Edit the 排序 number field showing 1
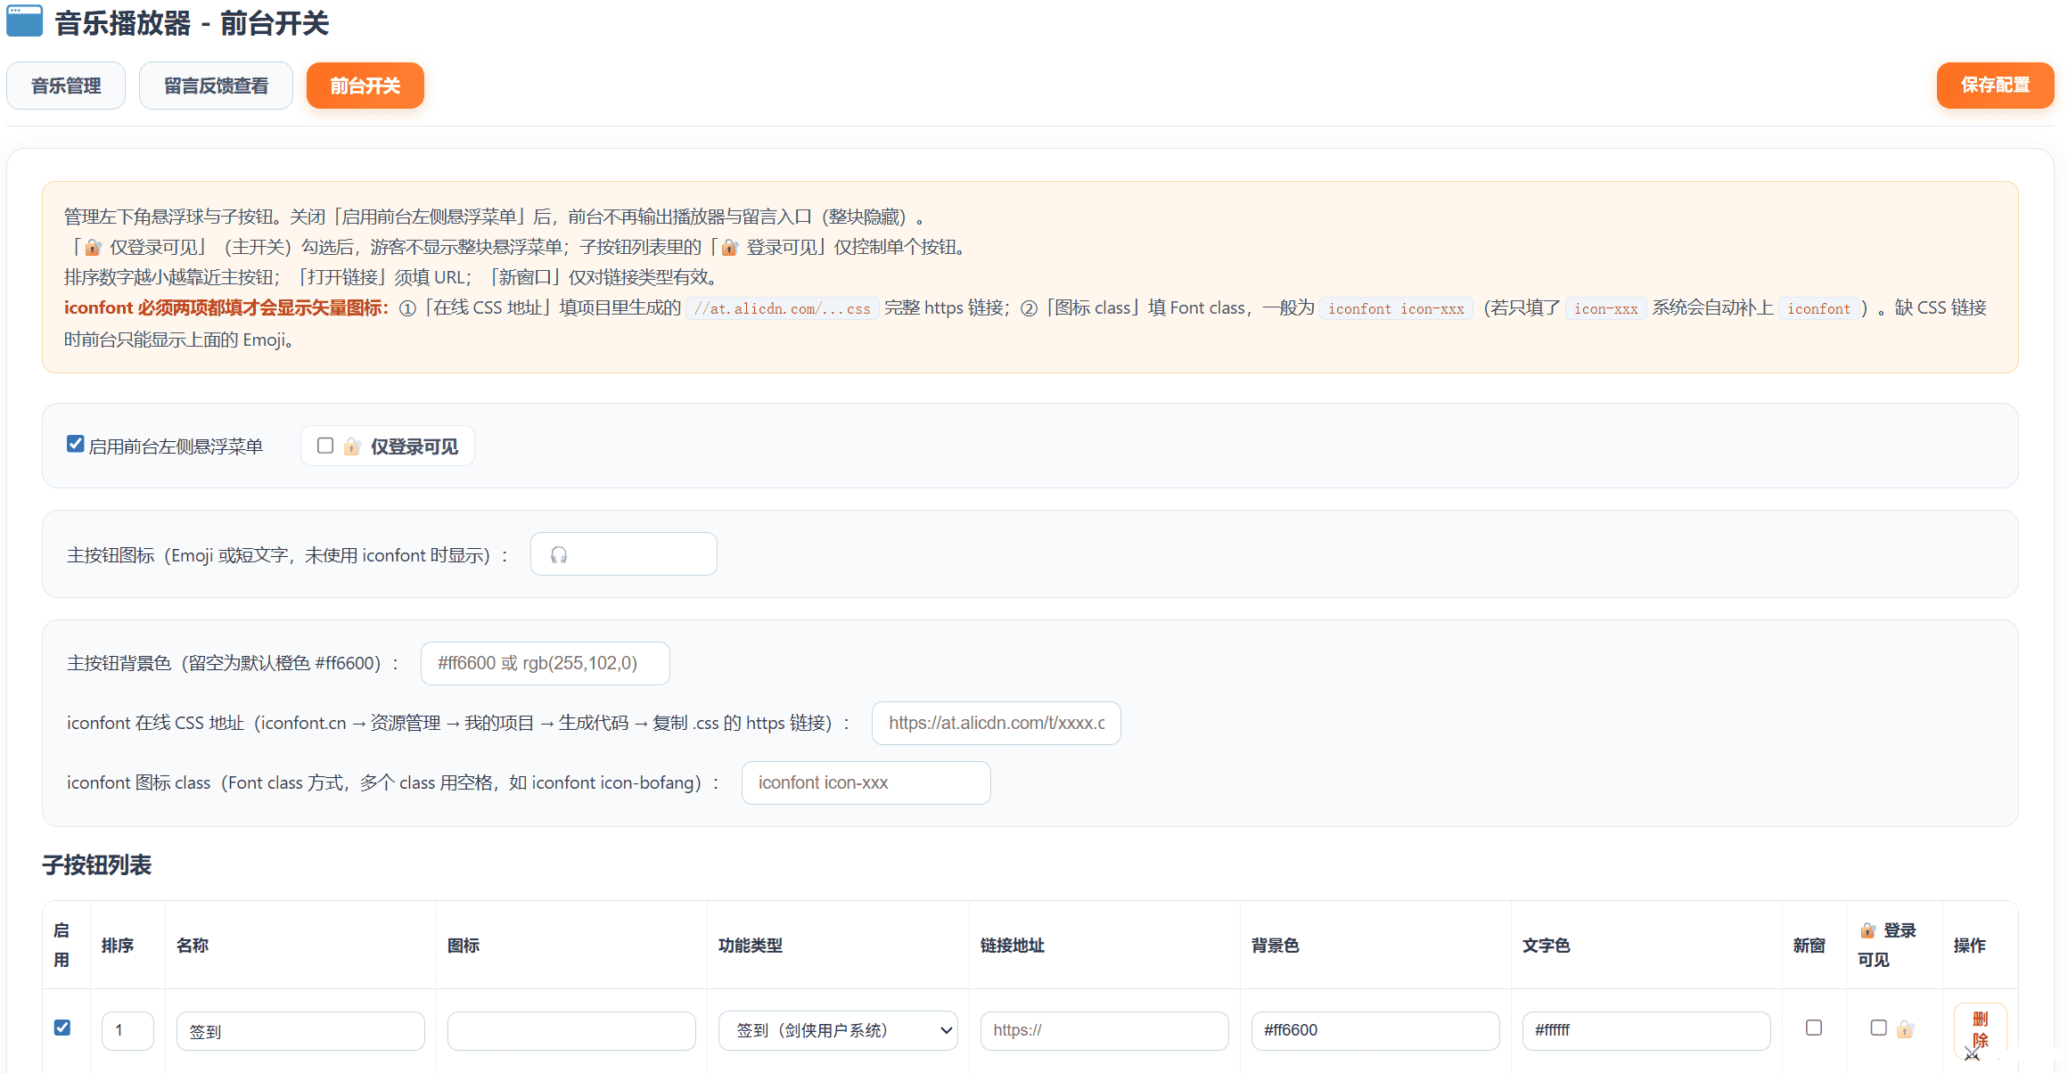The image size is (2068, 1073). (127, 1030)
